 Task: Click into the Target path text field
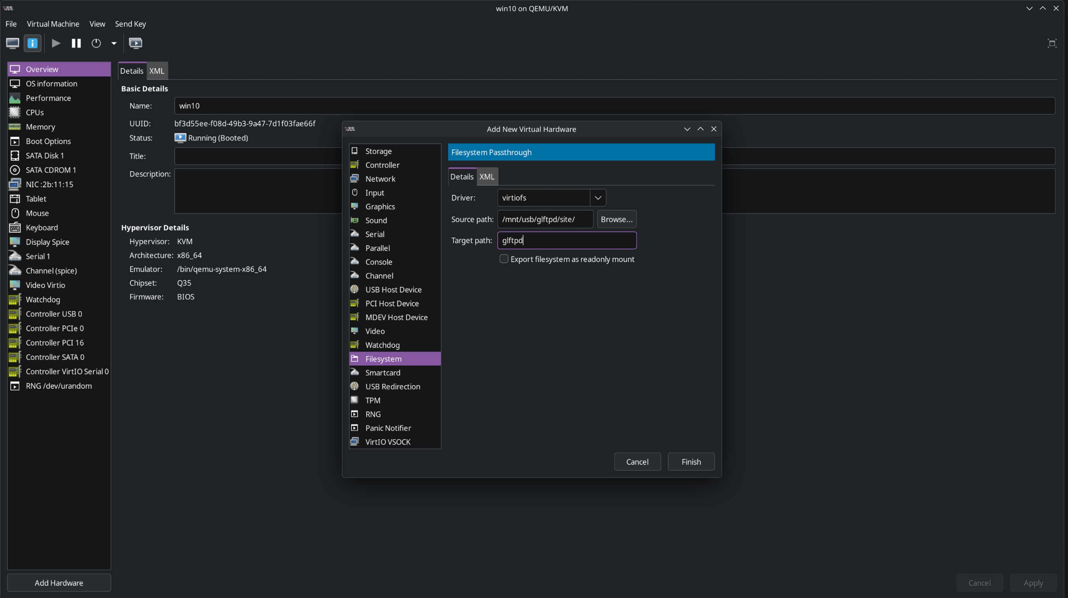[x=566, y=240]
